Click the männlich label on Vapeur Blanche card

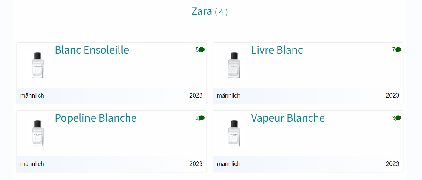click(229, 164)
